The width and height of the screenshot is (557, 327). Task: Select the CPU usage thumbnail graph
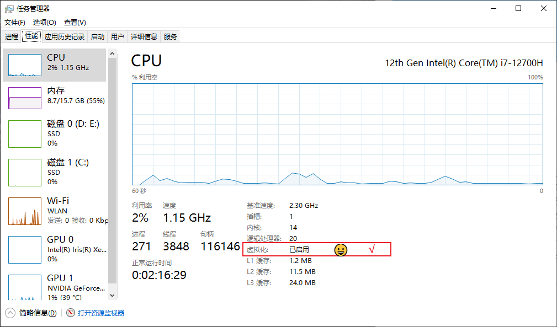[25, 65]
